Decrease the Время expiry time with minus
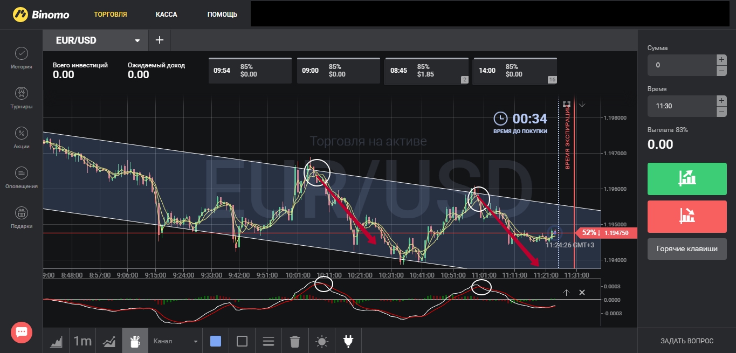Screen dimensions: 736x353 tap(721, 112)
